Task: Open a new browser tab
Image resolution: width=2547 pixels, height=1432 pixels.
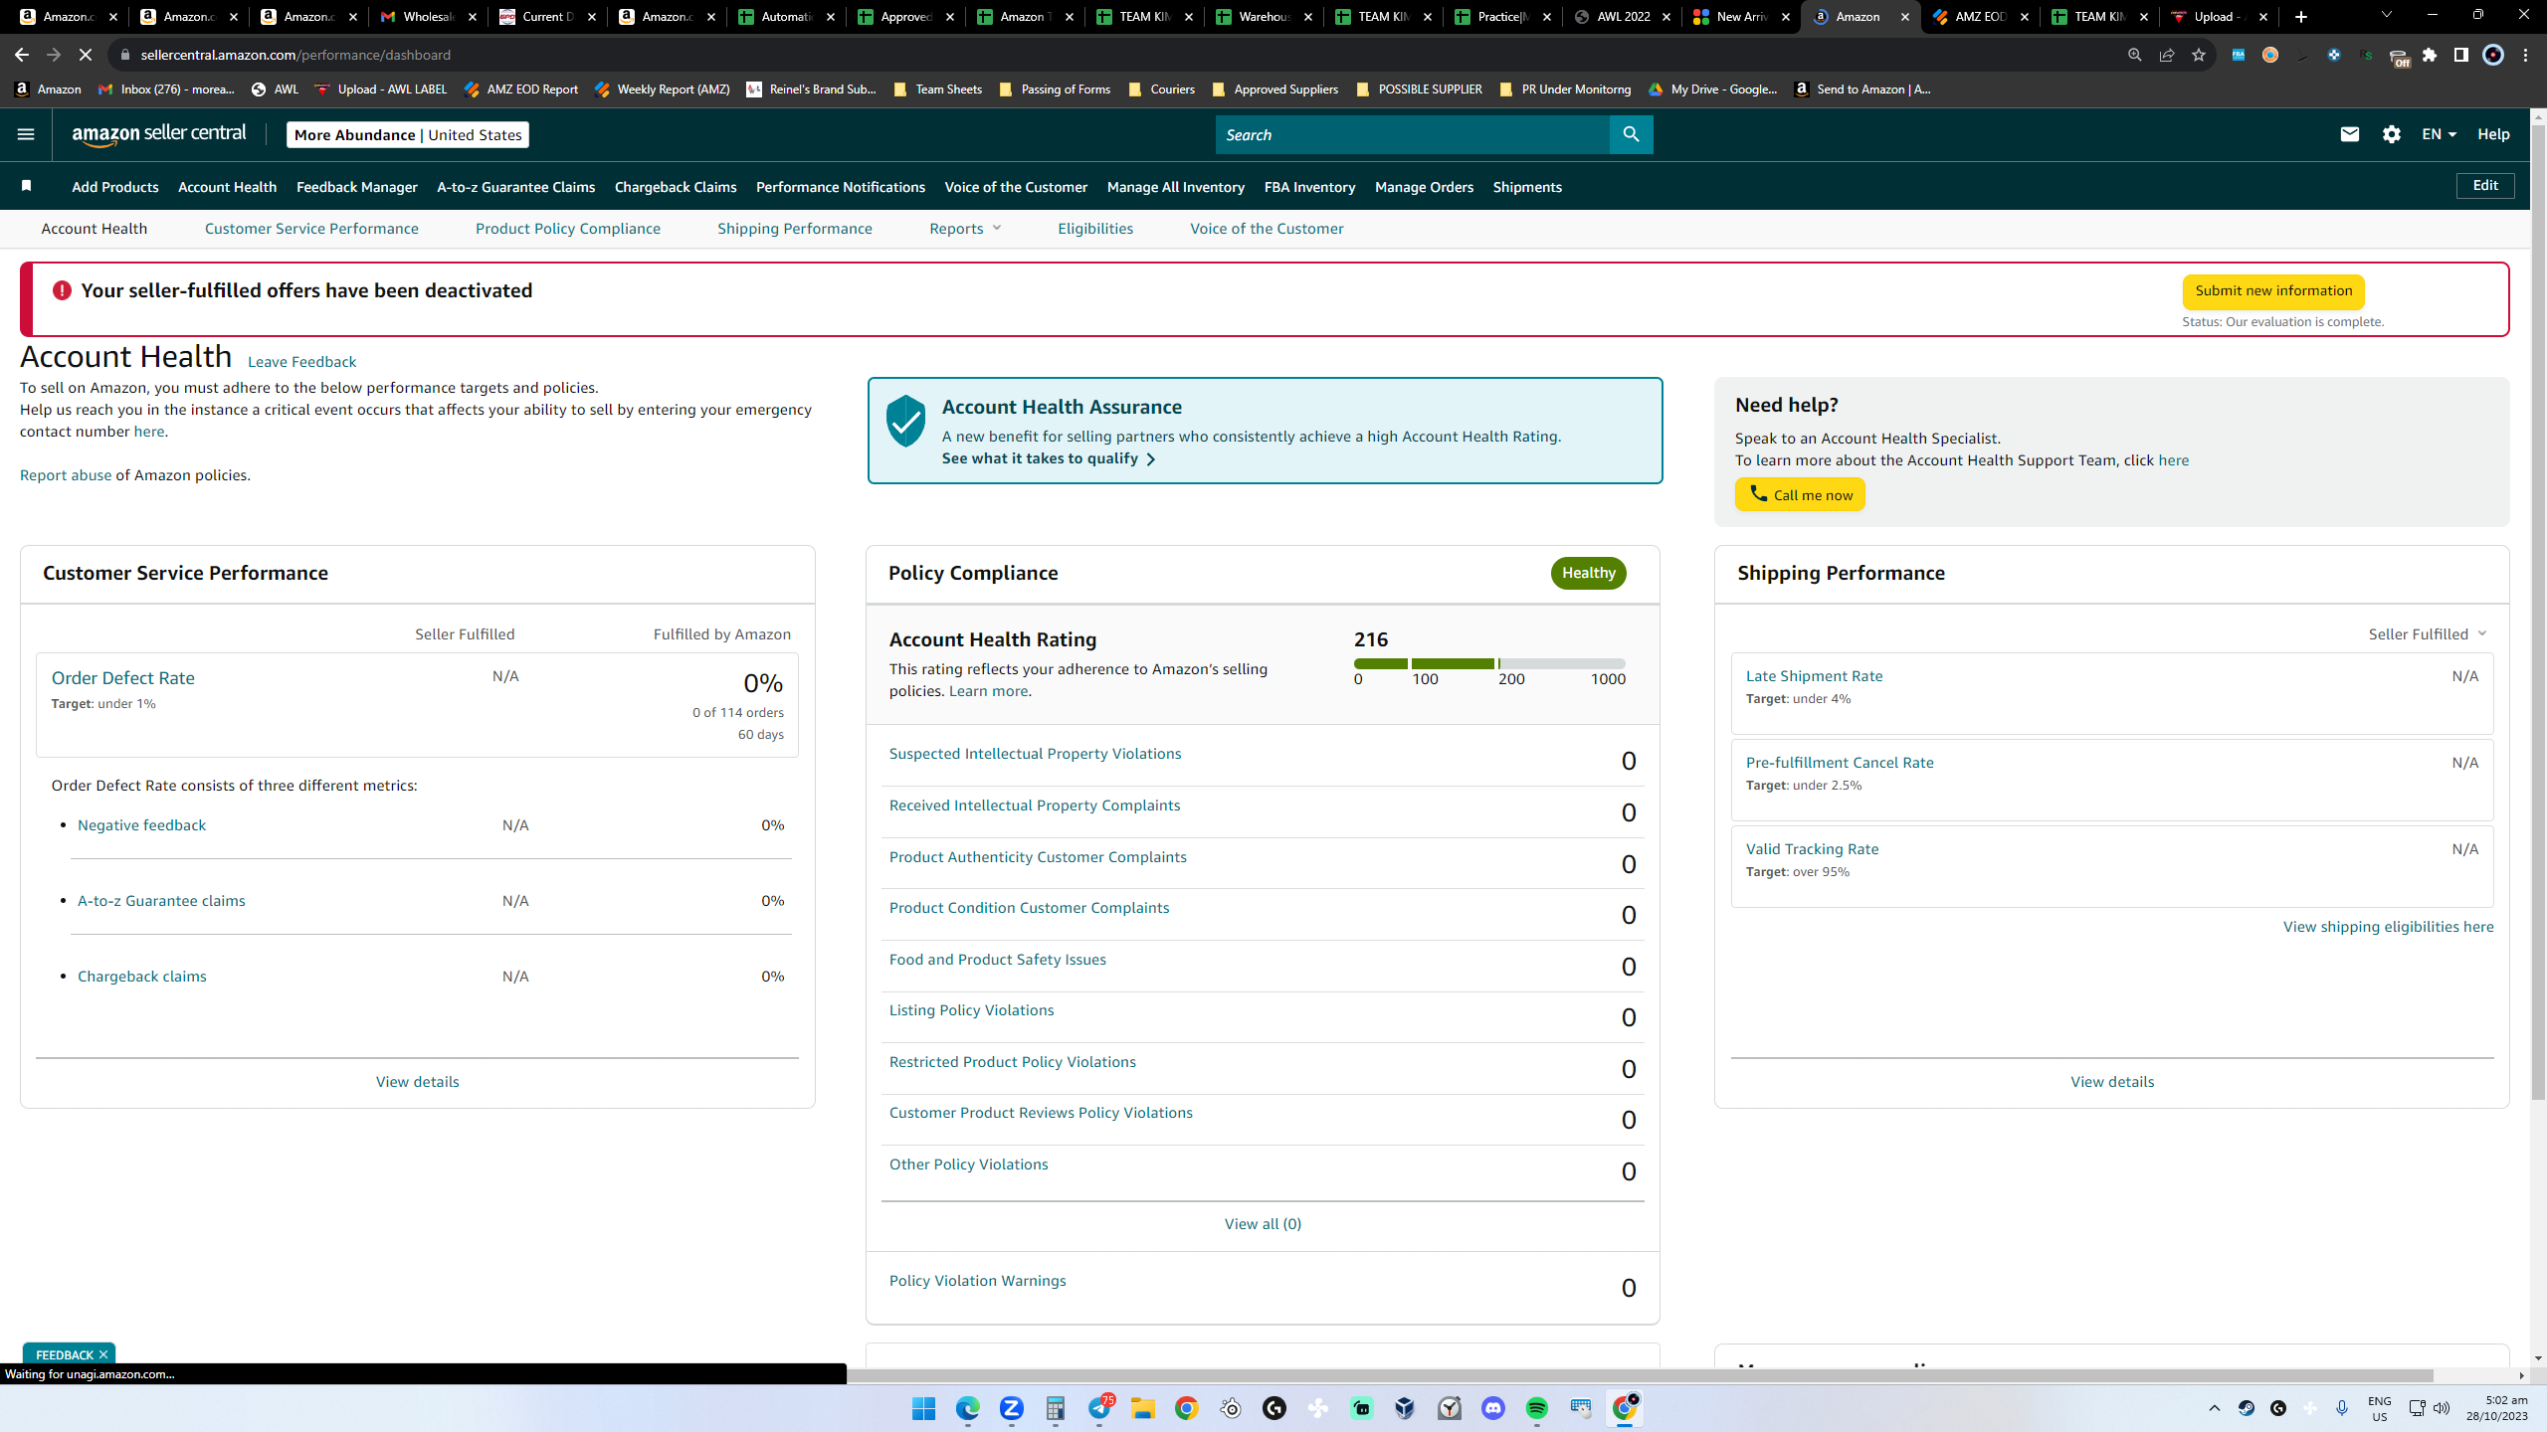Action: [x=2301, y=17]
